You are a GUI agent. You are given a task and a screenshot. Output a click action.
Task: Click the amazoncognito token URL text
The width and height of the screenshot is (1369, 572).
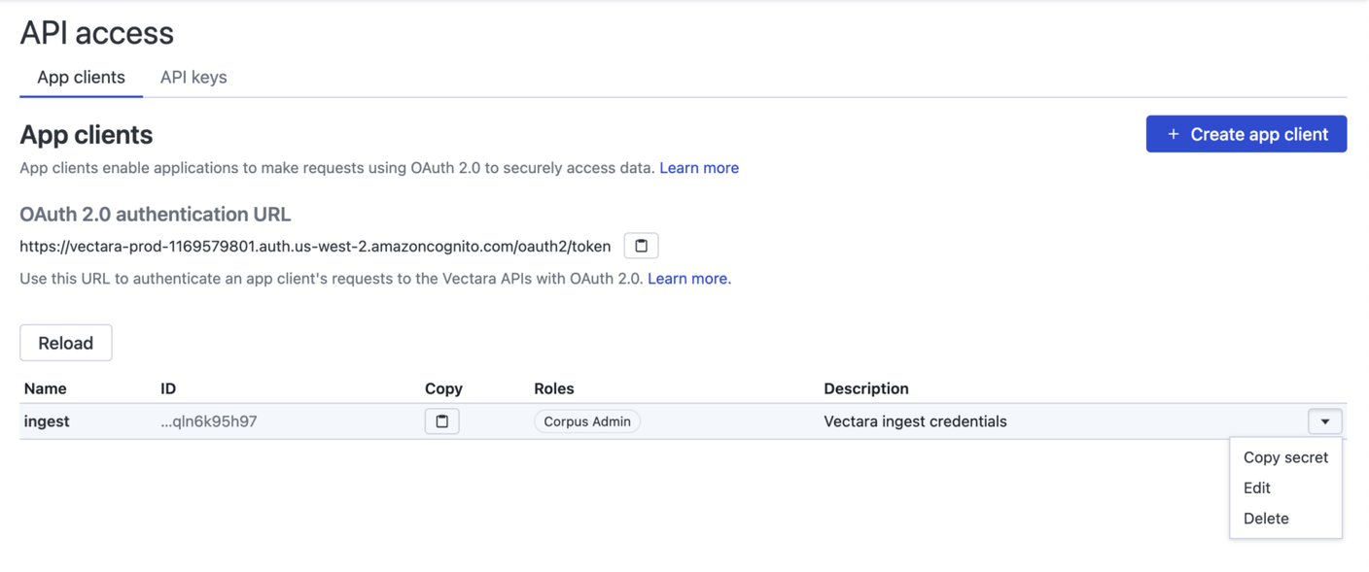click(x=315, y=247)
